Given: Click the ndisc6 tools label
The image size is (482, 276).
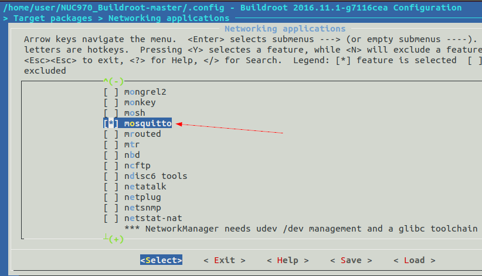Looking at the screenshot, I should 155,176.
